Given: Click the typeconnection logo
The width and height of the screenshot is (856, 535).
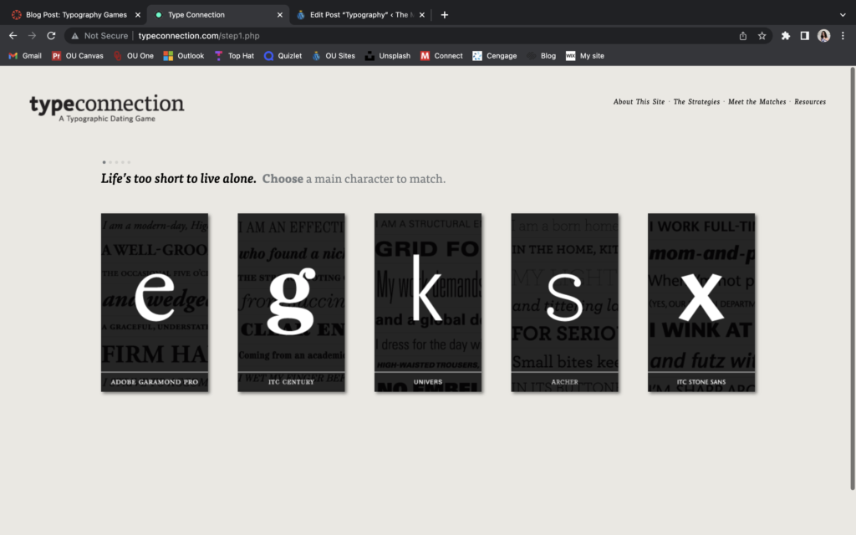Looking at the screenshot, I should (x=107, y=108).
